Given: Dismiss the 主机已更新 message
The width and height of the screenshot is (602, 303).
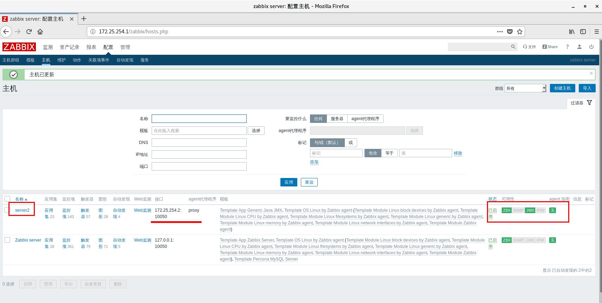Looking at the screenshot, I should point(591,73).
